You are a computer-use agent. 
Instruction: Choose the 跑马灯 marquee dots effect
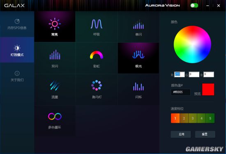tap(97, 89)
